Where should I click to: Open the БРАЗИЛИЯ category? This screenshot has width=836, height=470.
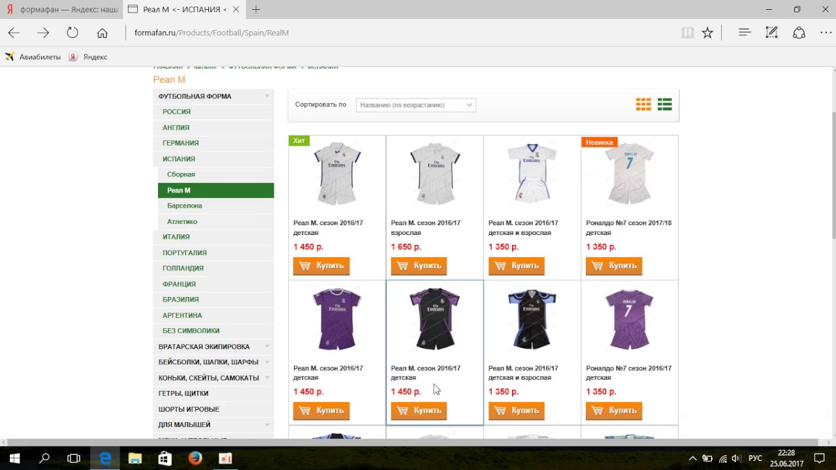(180, 300)
